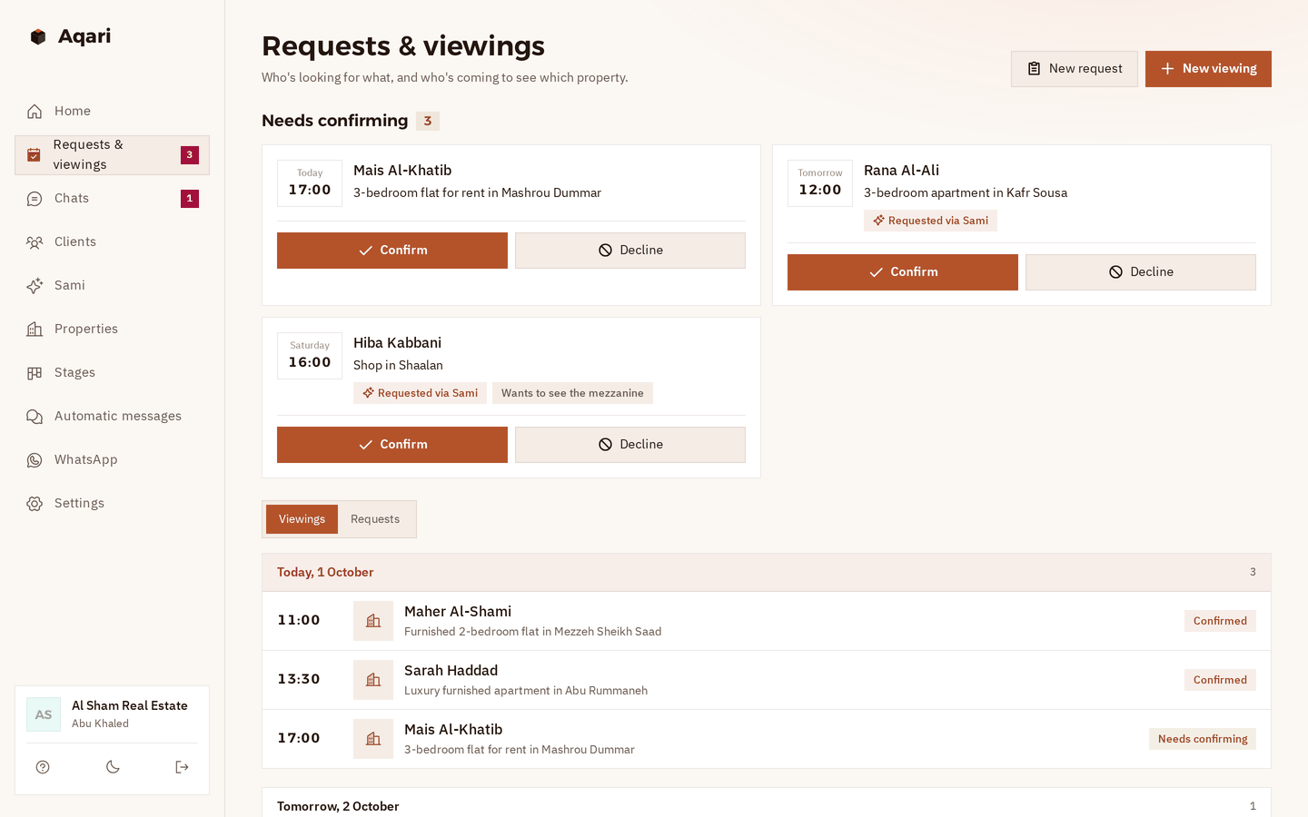Screen dimensions: 1308x817
Task: Switch to the Viewings tab
Action: [x=302, y=519]
